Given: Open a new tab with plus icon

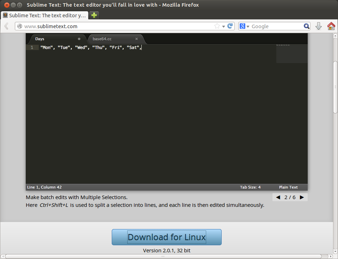Looking at the screenshot, I should click(94, 15).
